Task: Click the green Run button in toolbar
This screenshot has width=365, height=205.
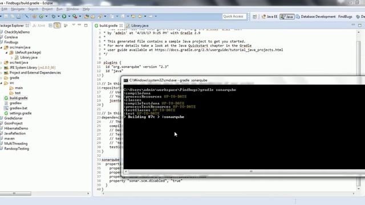Action: coord(64,17)
